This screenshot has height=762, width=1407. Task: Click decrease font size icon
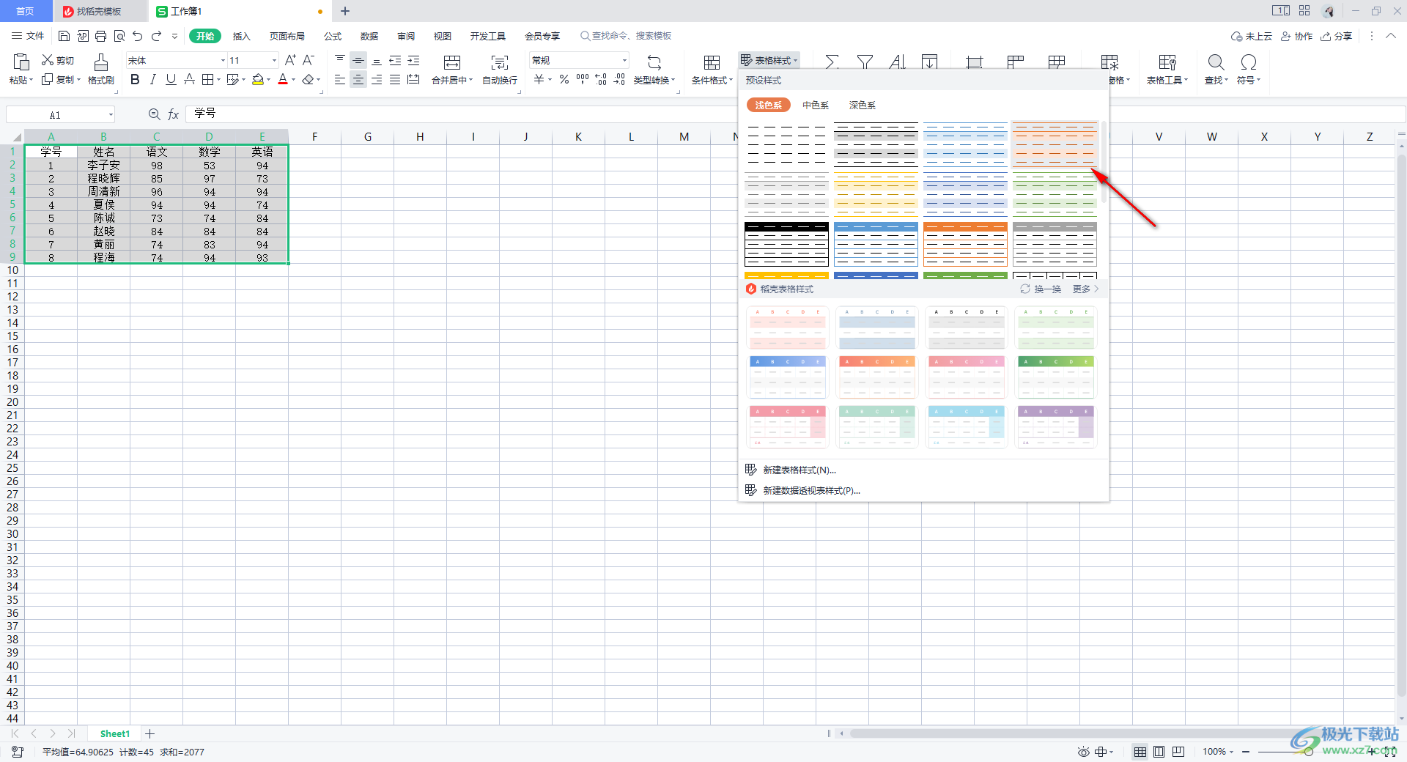click(309, 60)
